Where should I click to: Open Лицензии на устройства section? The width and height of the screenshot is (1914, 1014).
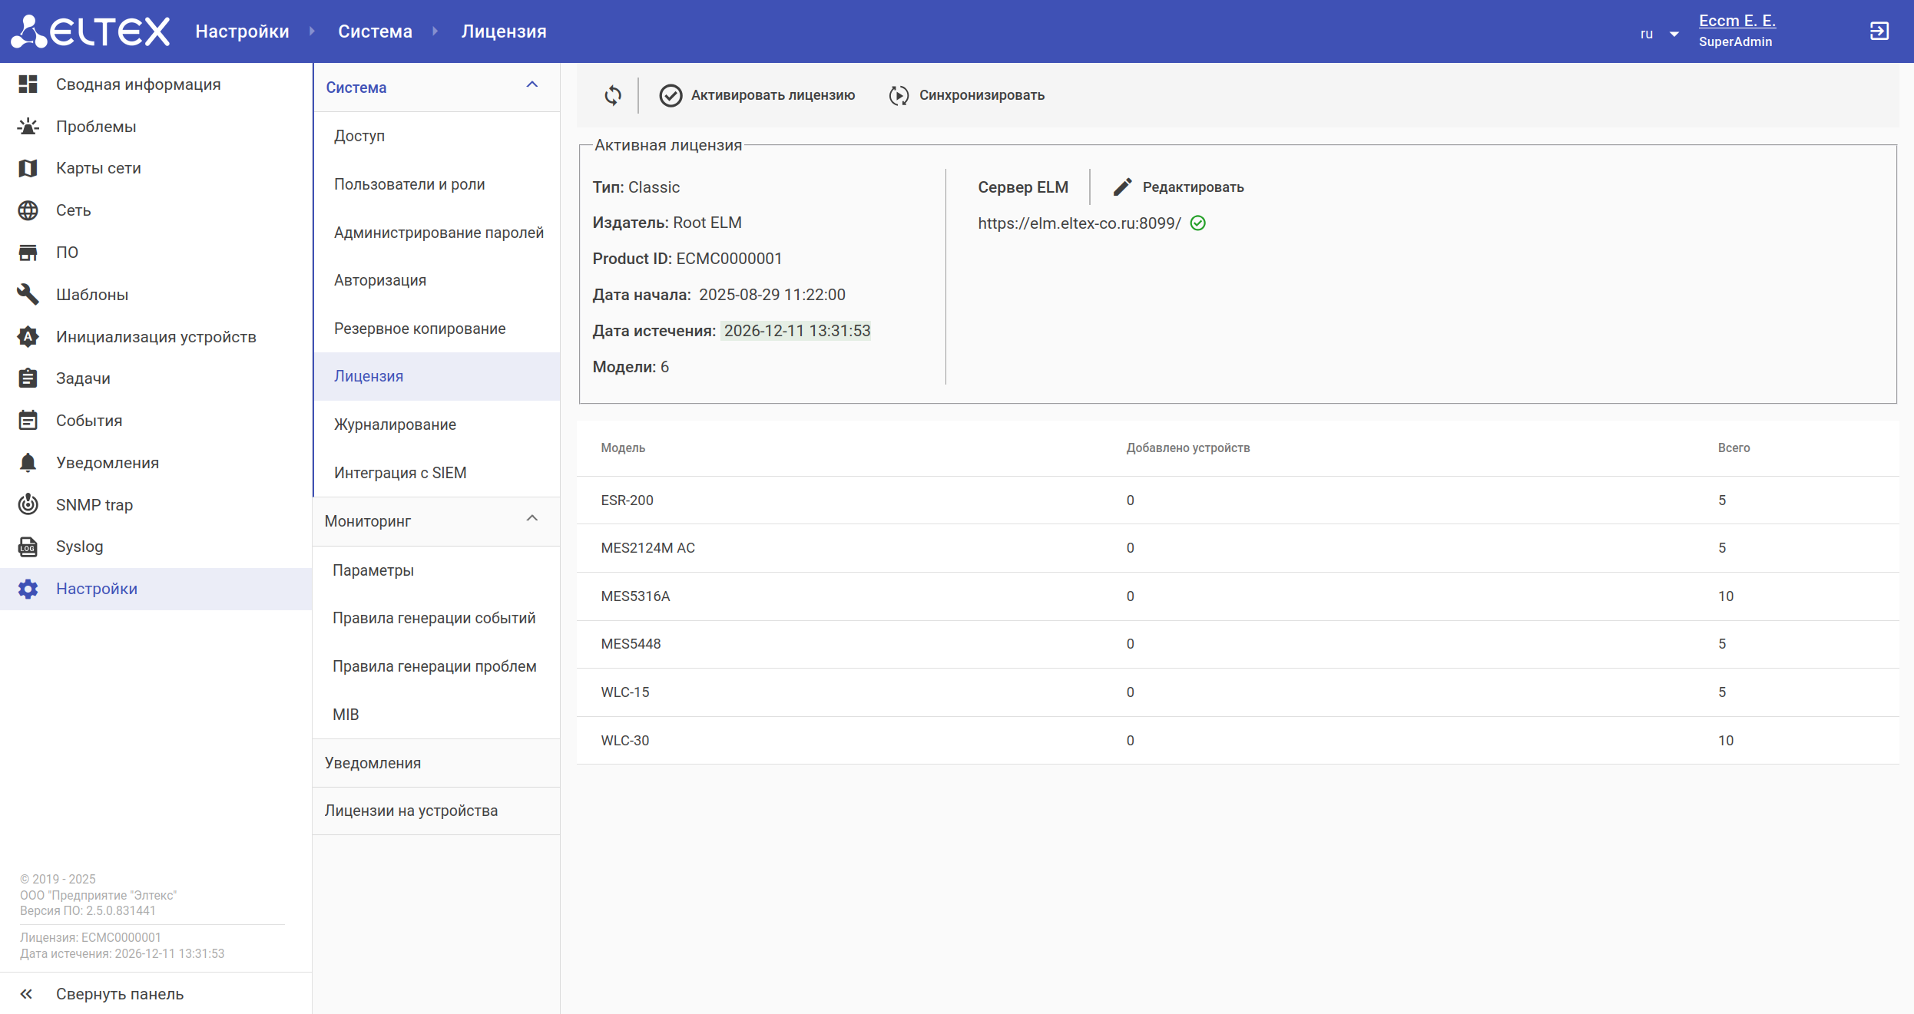[411, 811]
